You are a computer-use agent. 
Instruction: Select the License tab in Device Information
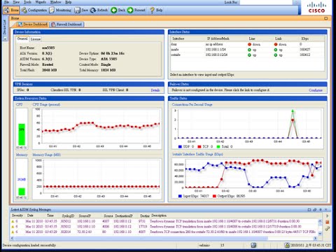pos(36,39)
